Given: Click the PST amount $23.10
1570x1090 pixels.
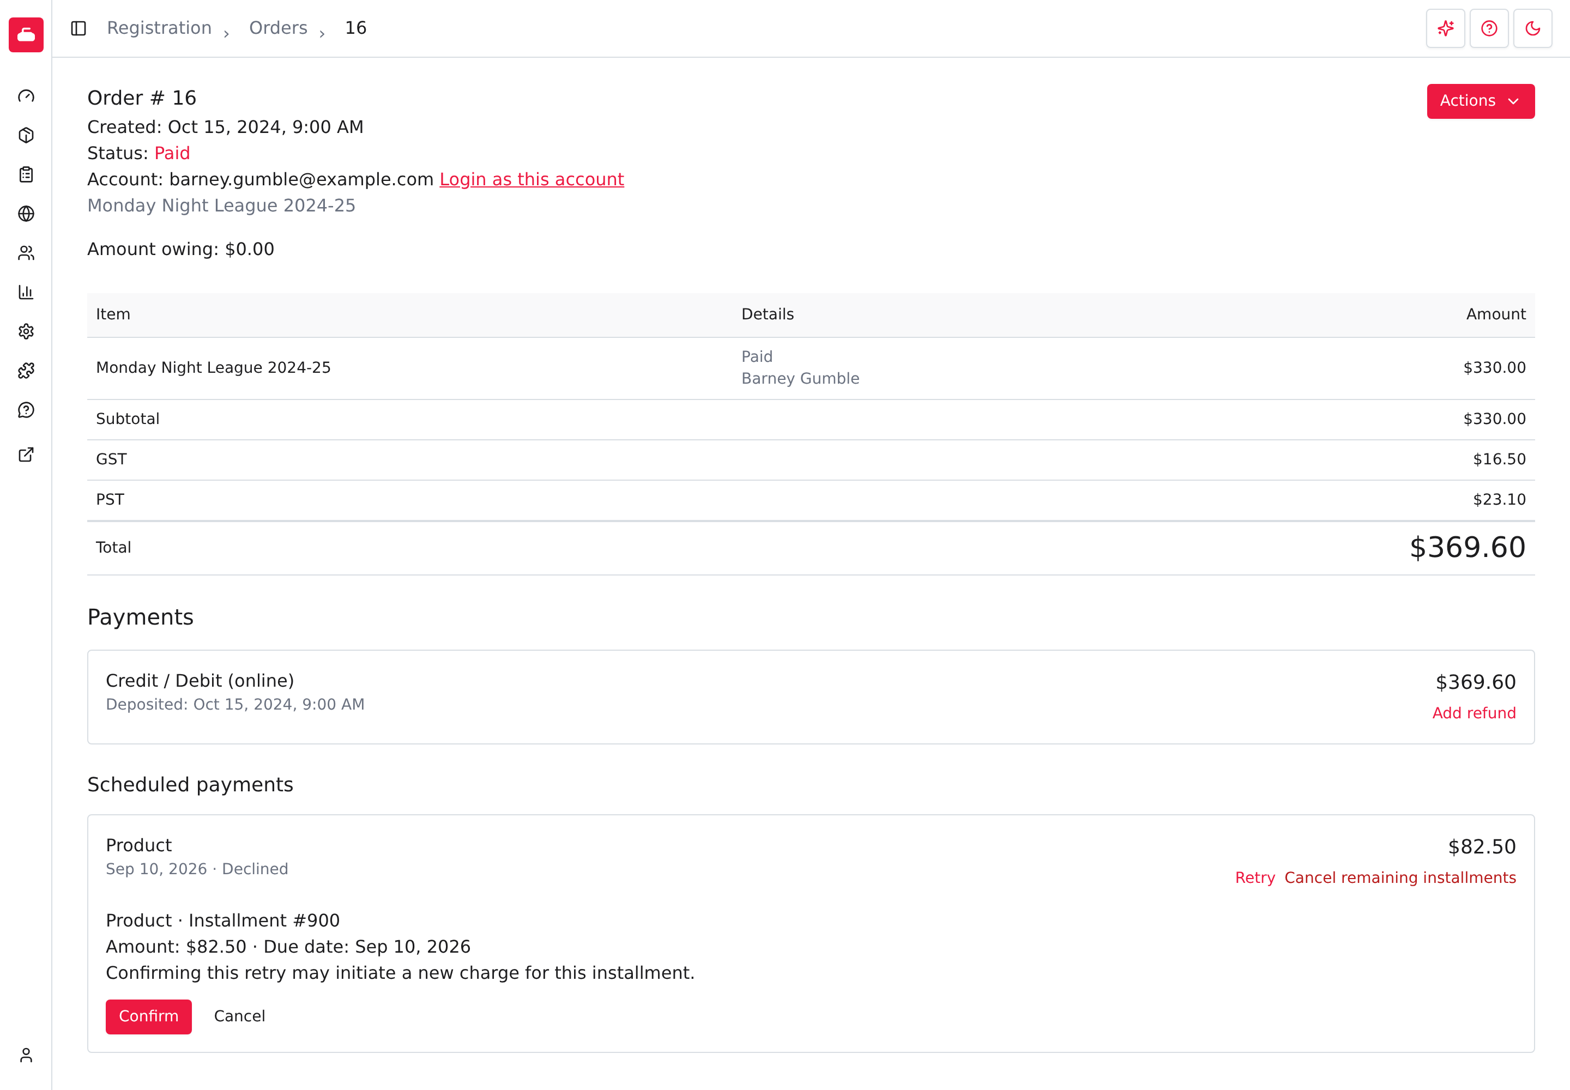Looking at the screenshot, I should click(1500, 500).
